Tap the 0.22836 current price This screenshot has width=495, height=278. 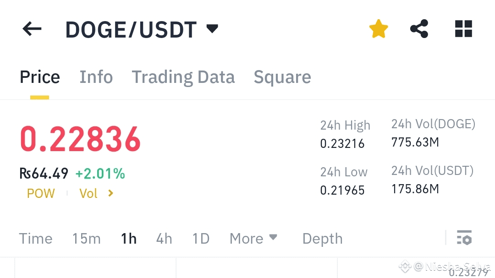pos(80,139)
